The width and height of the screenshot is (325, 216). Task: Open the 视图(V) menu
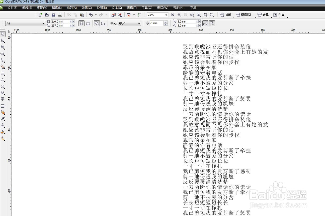[42, 8]
